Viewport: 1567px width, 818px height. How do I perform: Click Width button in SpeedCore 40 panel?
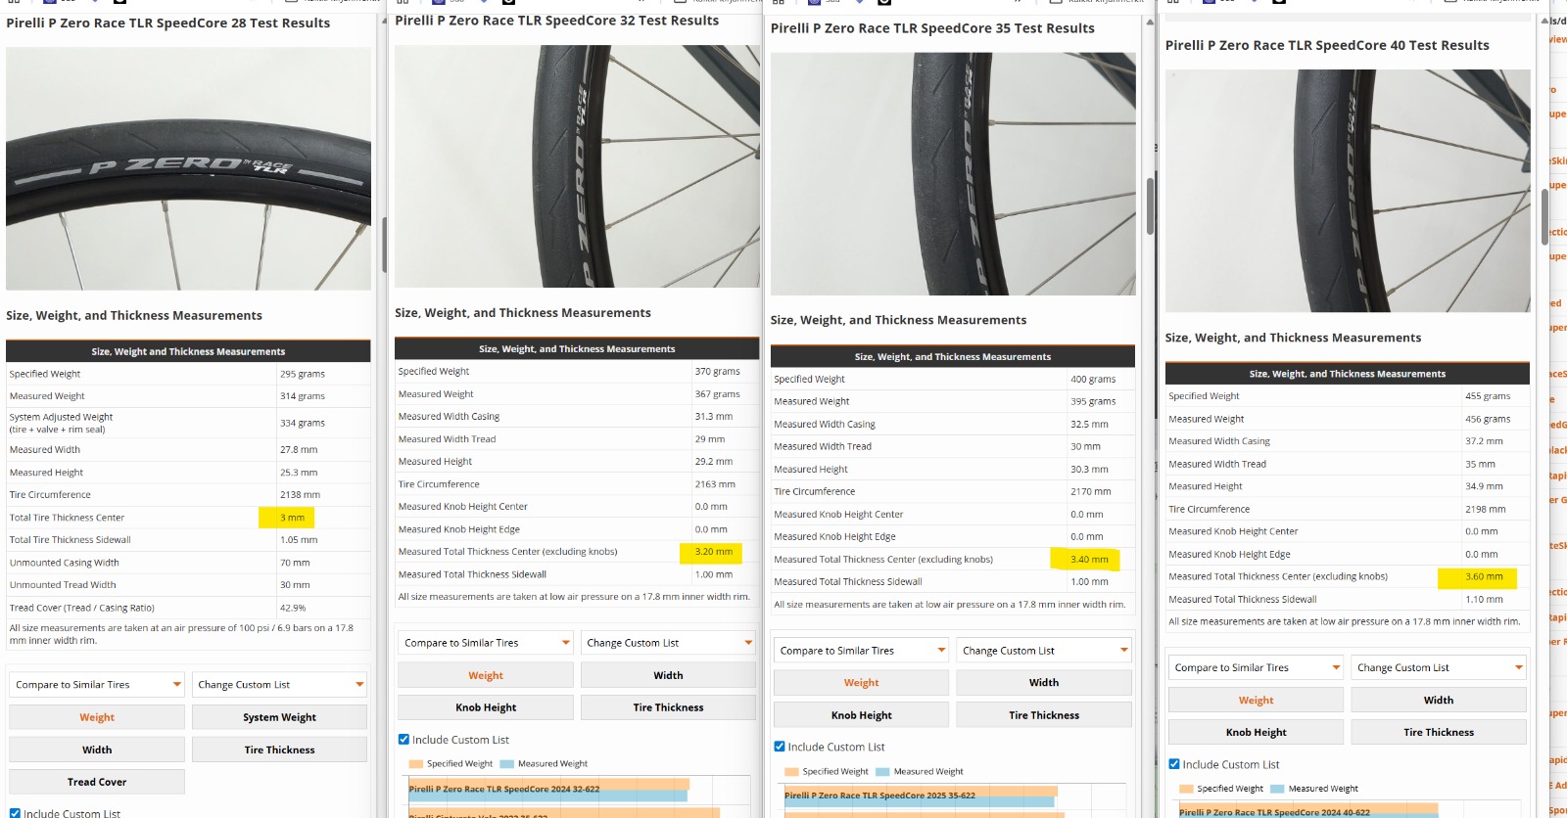[1438, 701]
